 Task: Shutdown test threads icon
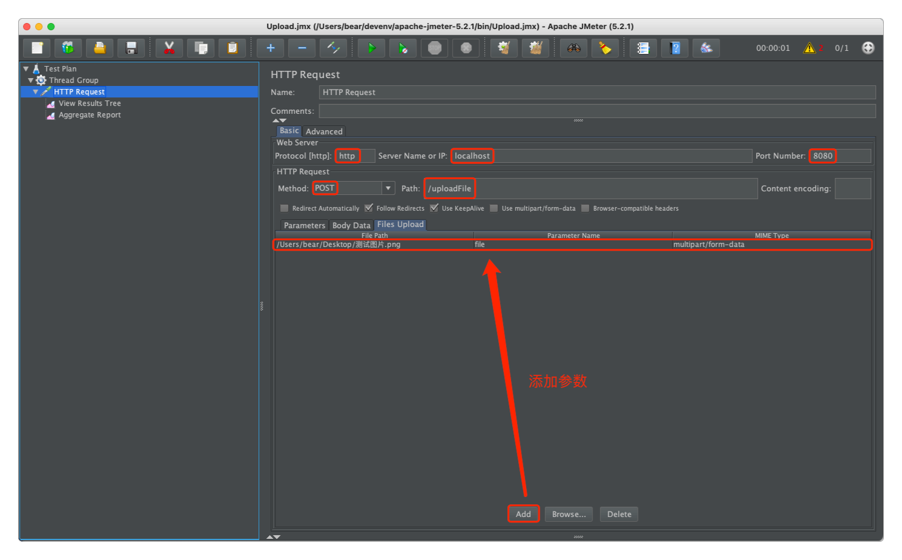click(466, 48)
